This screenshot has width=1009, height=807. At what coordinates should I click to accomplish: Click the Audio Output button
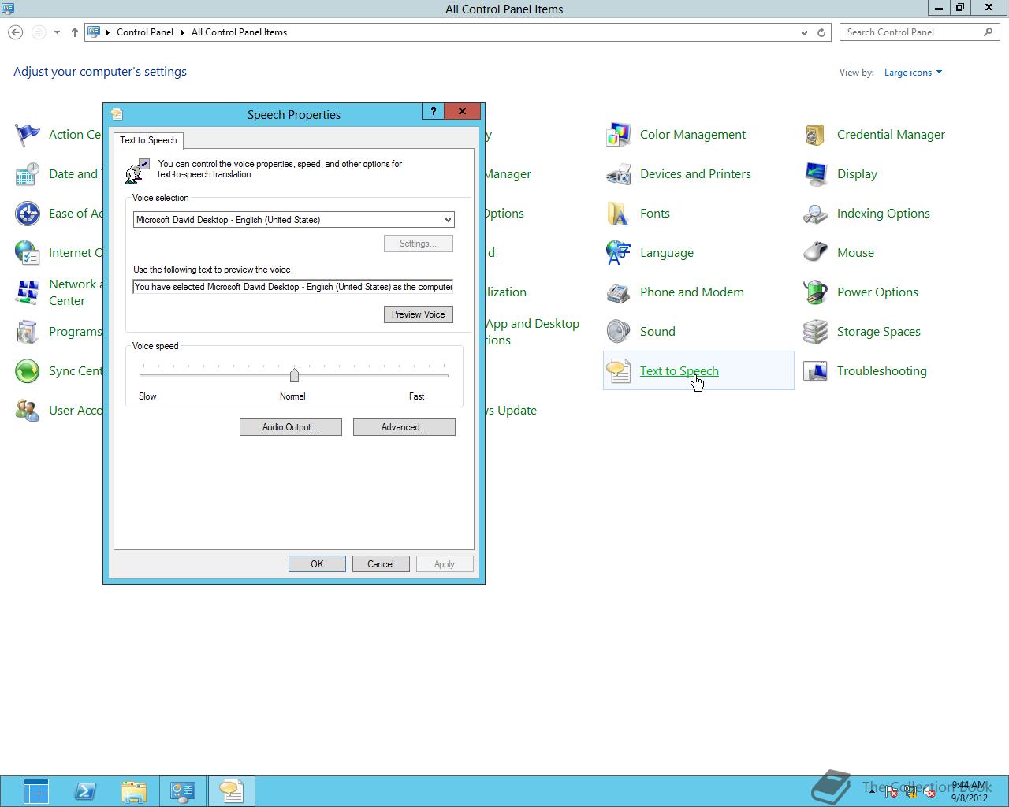click(290, 427)
